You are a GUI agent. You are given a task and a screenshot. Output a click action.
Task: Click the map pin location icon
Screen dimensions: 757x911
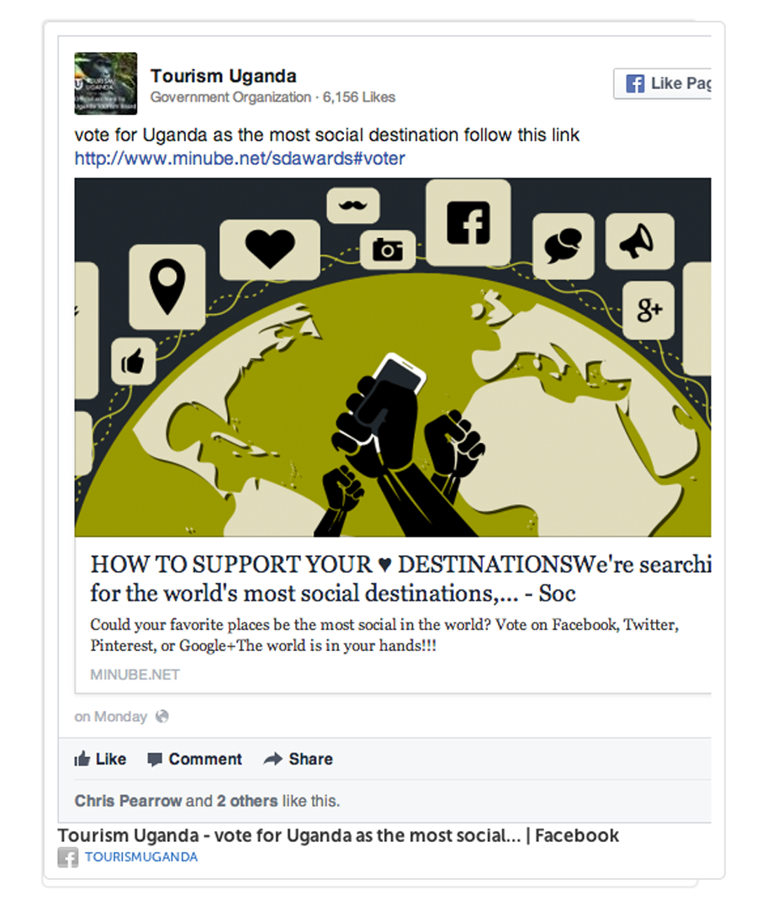tap(167, 287)
